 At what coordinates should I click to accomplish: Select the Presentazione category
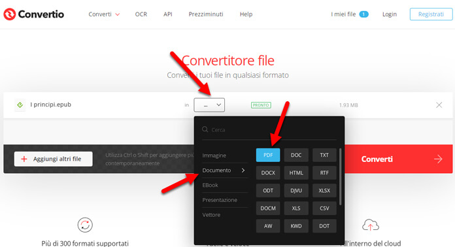[220, 200]
